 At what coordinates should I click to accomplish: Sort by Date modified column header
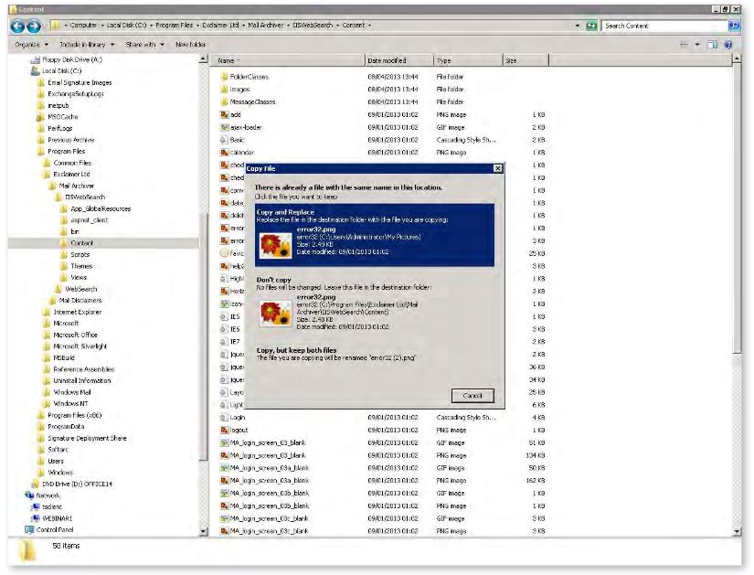tap(398, 60)
